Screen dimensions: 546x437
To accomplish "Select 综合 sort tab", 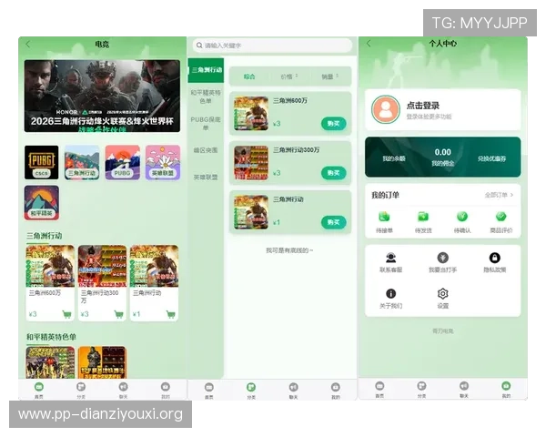I will point(249,76).
